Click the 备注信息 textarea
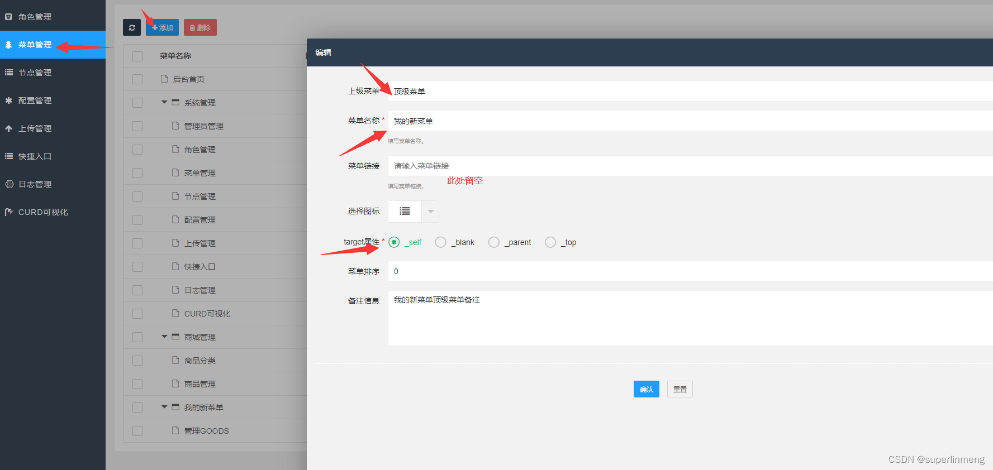Image resolution: width=993 pixels, height=470 pixels. point(690,318)
